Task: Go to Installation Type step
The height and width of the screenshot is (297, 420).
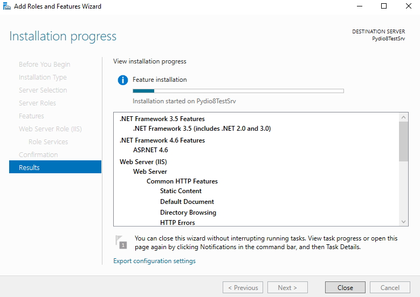Action: click(x=43, y=77)
